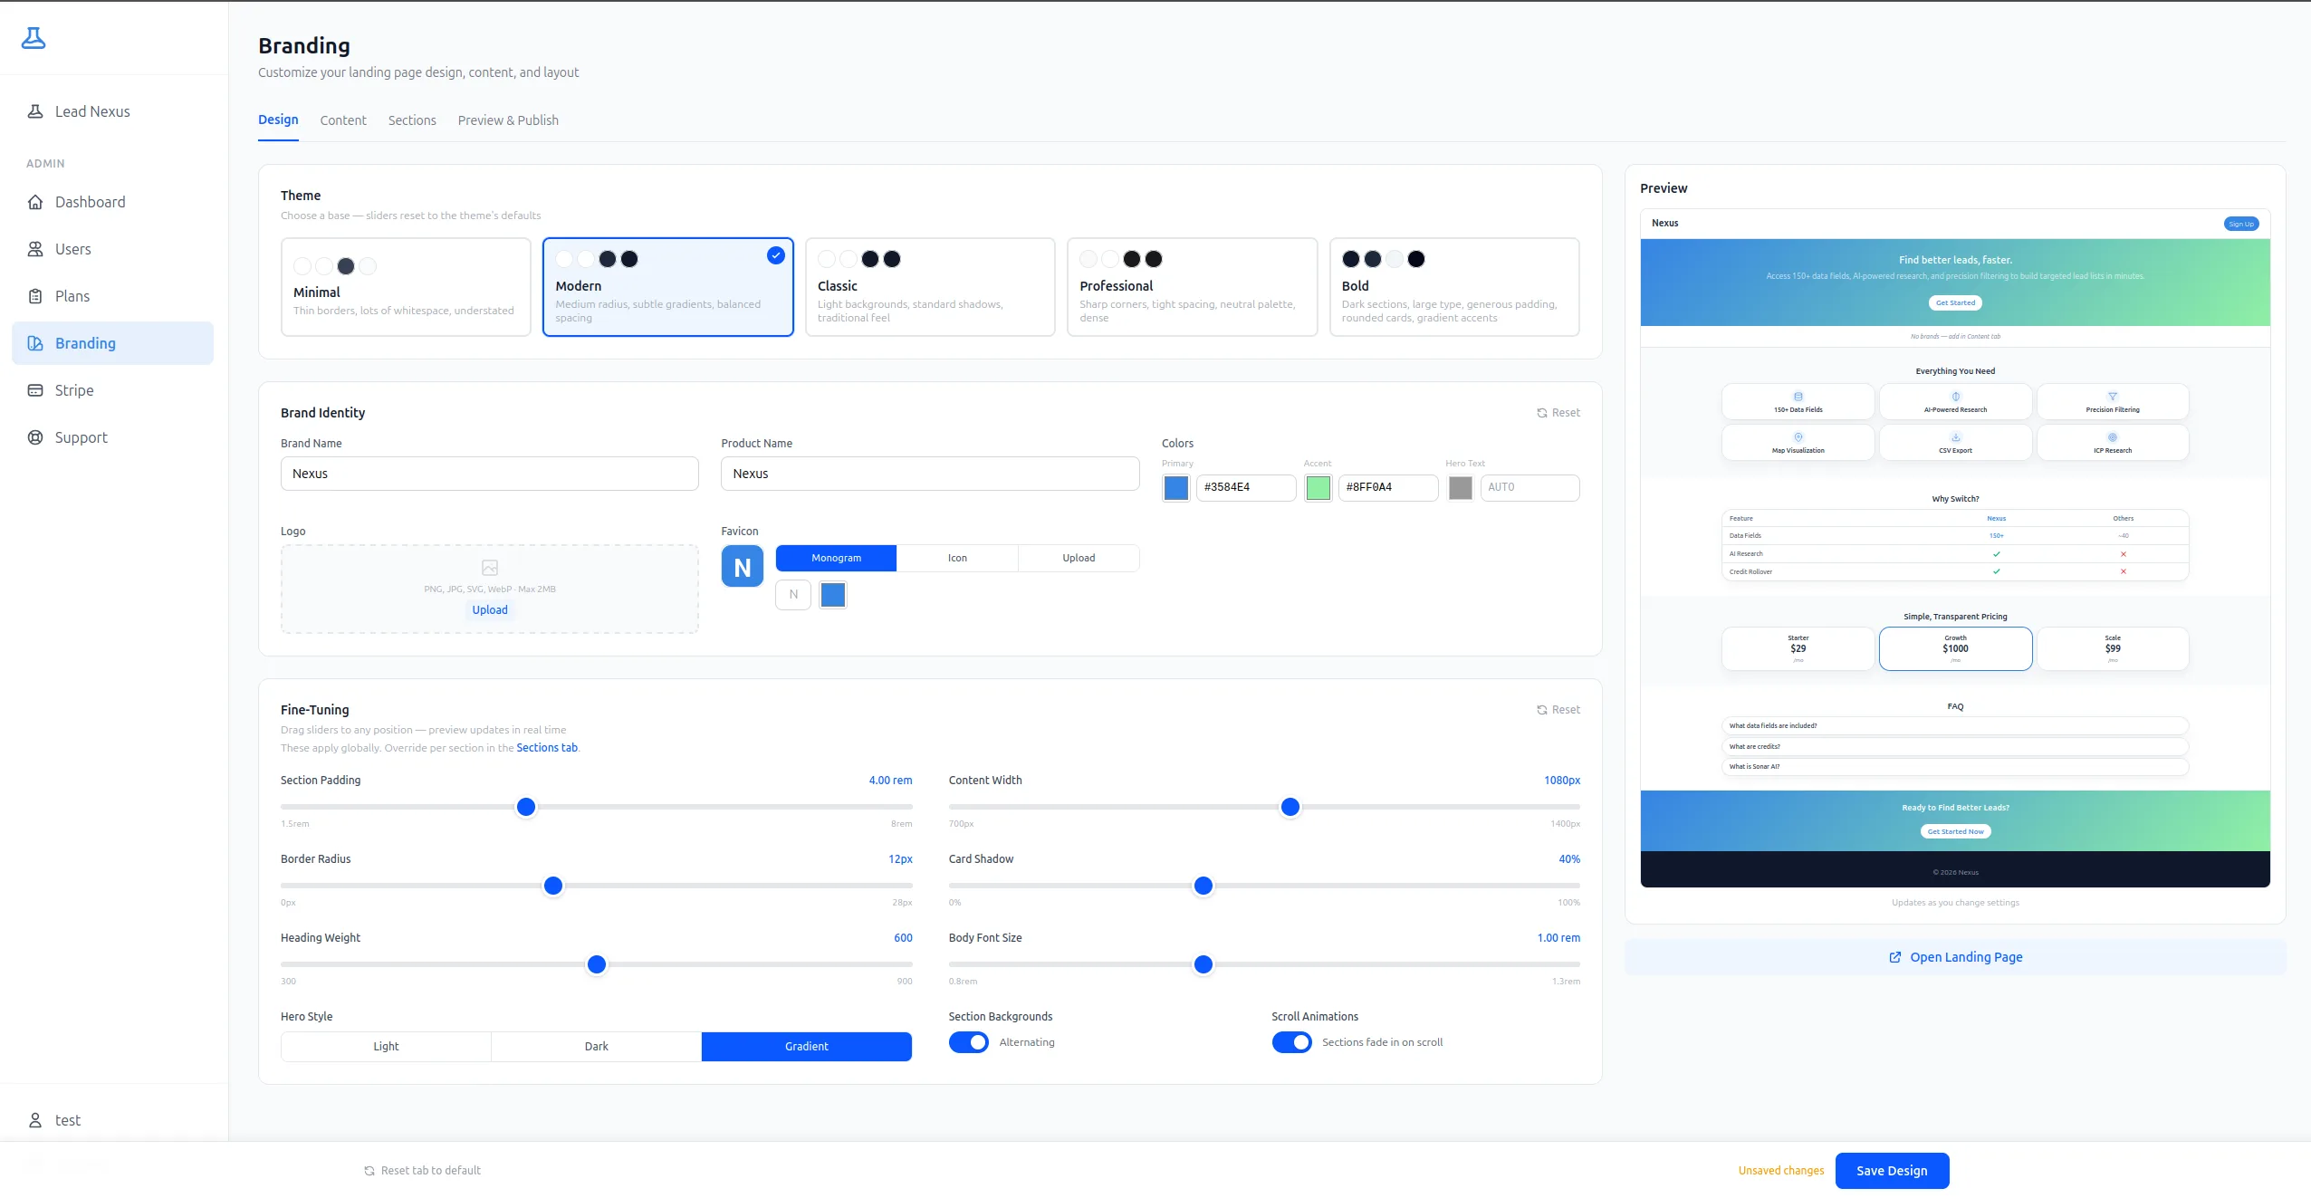Viewport: 2311px width, 1198px height.
Task: Click the Save Design button
Action: [x=1892, y=1170]
